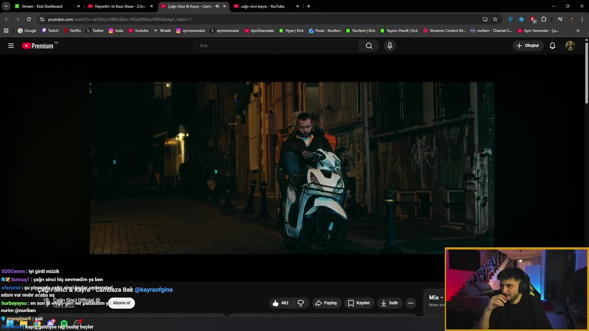589x331 pixels.
Task: Open the blue shield VPN extension
Action: pyautogui.click(x=510, y=19)
